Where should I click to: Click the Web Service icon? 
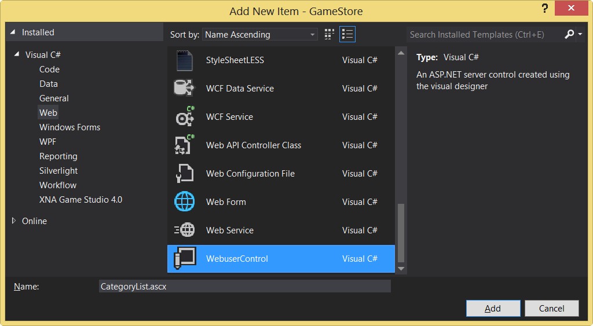pos(184,230)
